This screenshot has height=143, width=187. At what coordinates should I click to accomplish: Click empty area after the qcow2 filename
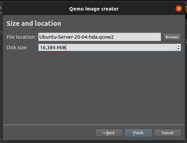(137, 37)
